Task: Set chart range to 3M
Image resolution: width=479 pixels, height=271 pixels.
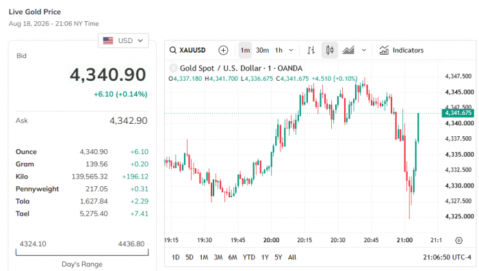Action: tap(218, 257)
